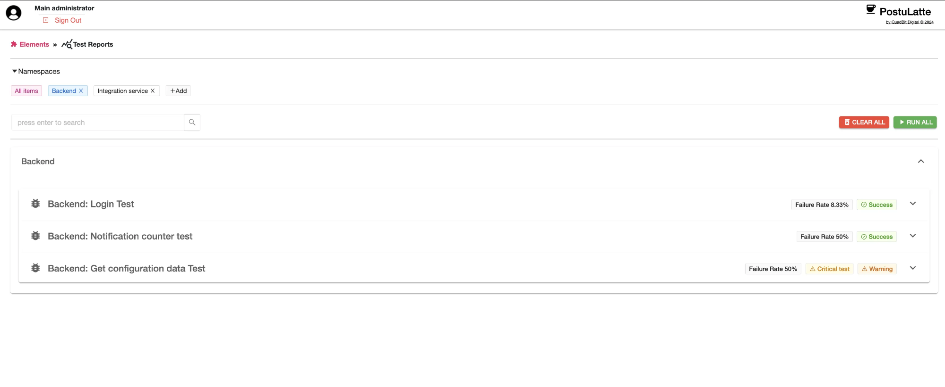Focus the press enter to search field
The width and height of the screenshot is (945, 387).
(98, 123)
